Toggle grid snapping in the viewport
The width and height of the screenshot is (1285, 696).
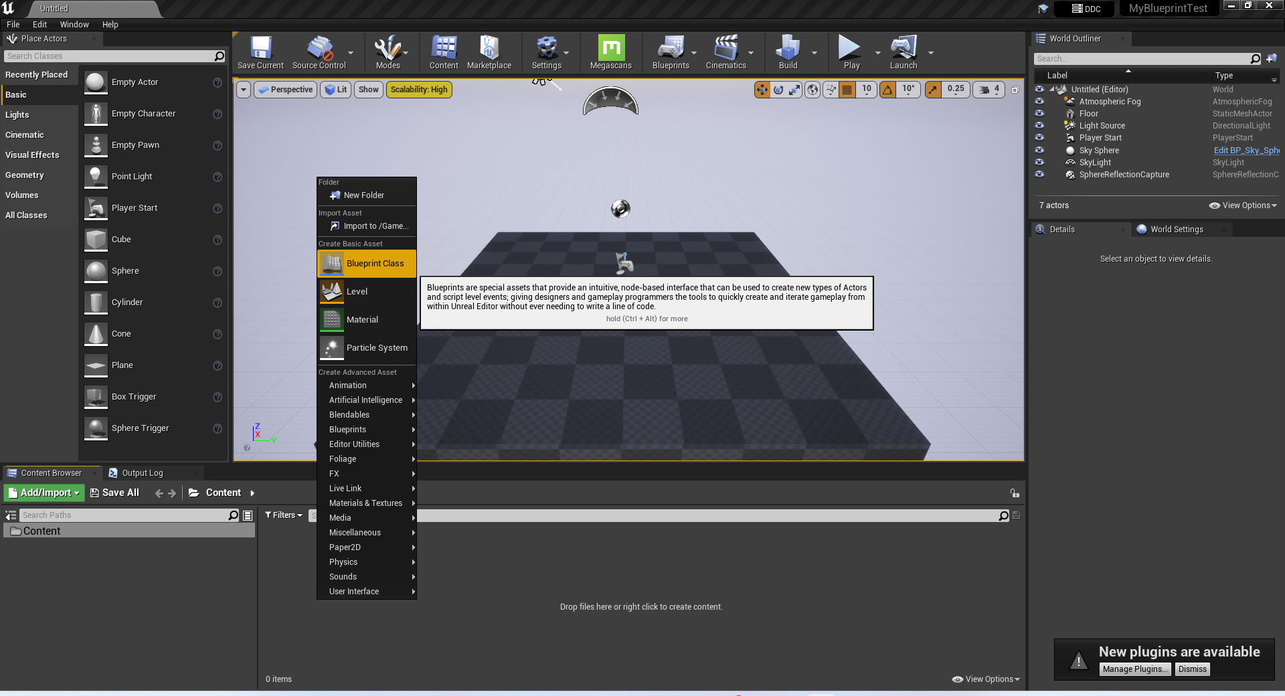tap(847, 90)
